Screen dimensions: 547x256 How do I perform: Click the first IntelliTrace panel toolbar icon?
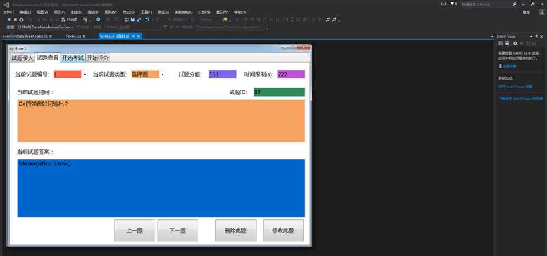coord(500,43)
